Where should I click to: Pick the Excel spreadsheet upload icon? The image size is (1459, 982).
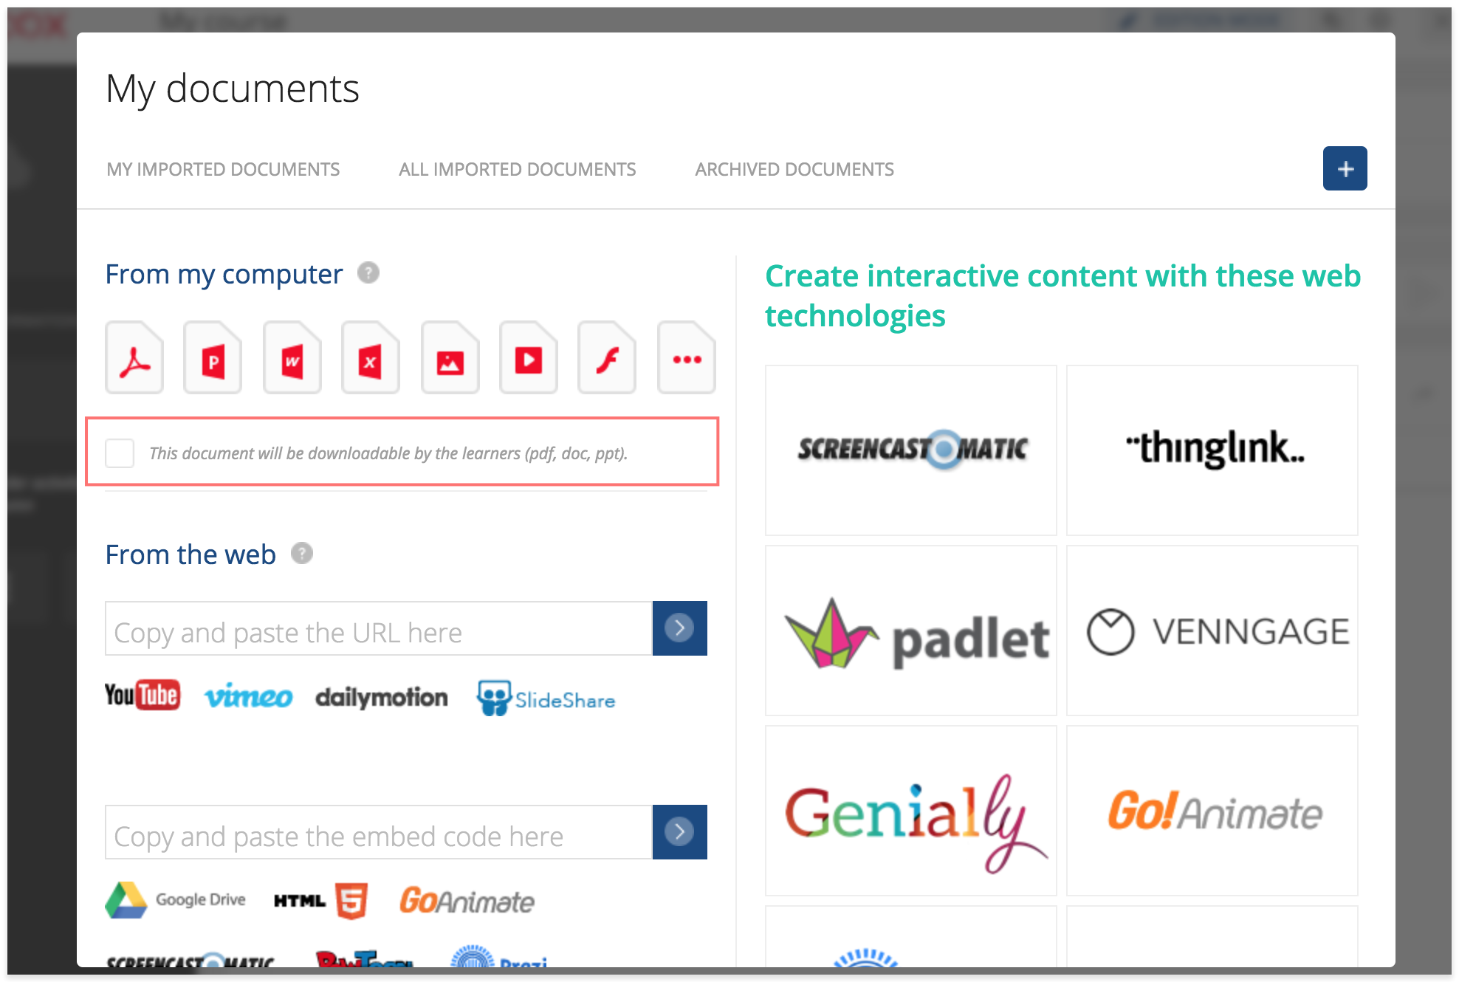click(x=371, y=358)
